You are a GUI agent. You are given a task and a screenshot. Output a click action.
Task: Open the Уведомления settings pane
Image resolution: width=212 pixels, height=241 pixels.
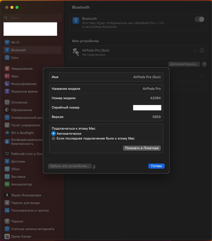point(32,68)
